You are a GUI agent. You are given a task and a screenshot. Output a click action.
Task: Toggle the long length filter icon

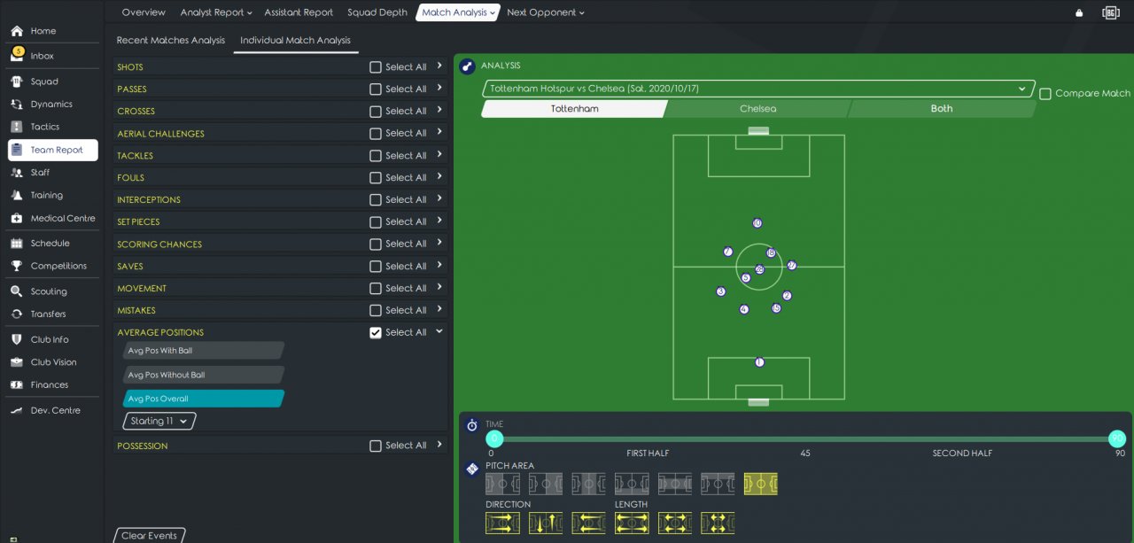(632, 523)
